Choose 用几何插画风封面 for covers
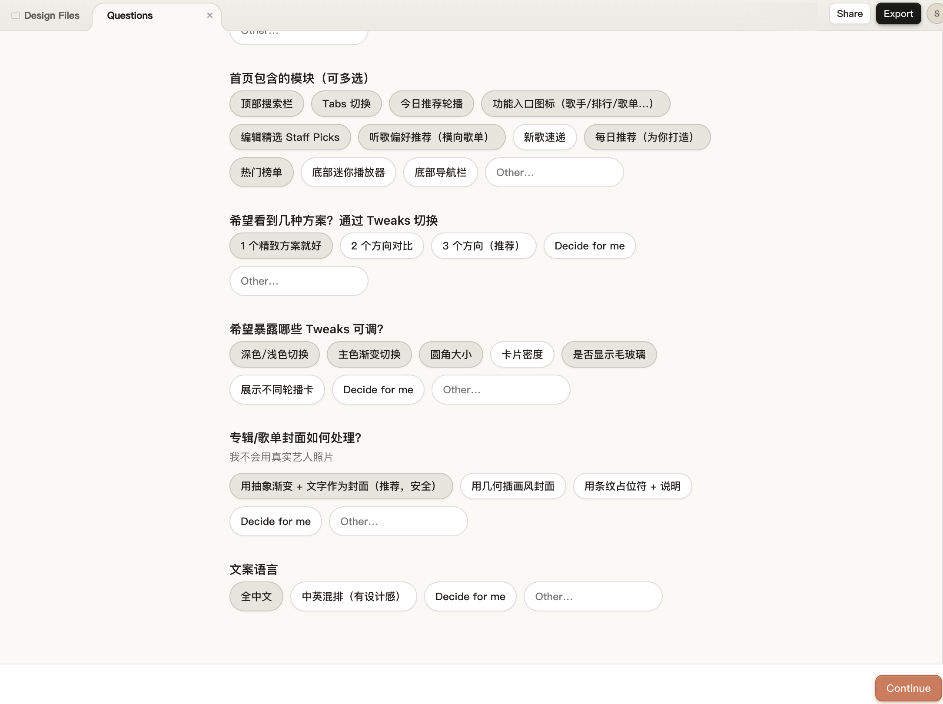 click(513, 486)
